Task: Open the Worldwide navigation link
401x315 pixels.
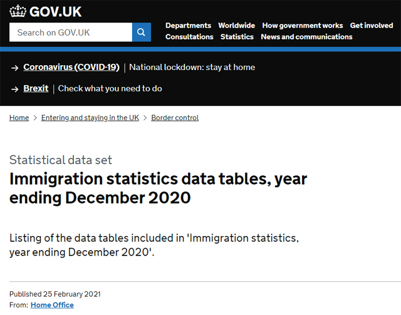Action: click(x=237, y=26)
